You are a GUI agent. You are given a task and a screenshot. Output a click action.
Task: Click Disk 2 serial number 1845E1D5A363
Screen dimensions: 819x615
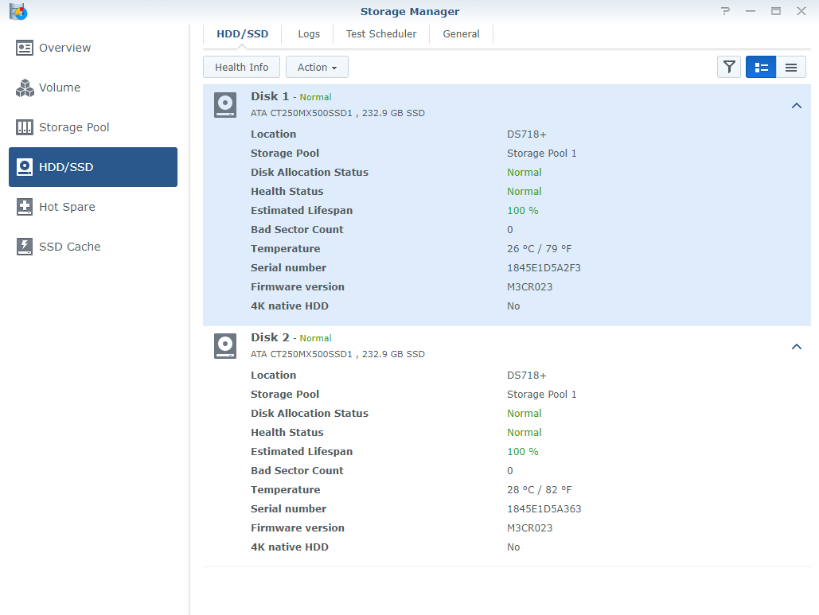coord(544,509)
